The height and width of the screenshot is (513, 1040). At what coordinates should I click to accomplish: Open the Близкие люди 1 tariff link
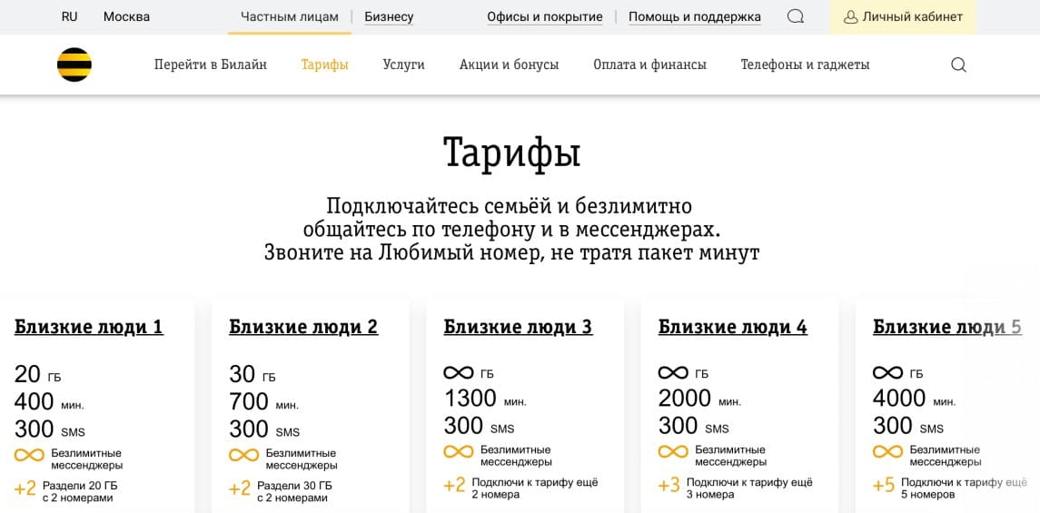(x=89, y=327)
